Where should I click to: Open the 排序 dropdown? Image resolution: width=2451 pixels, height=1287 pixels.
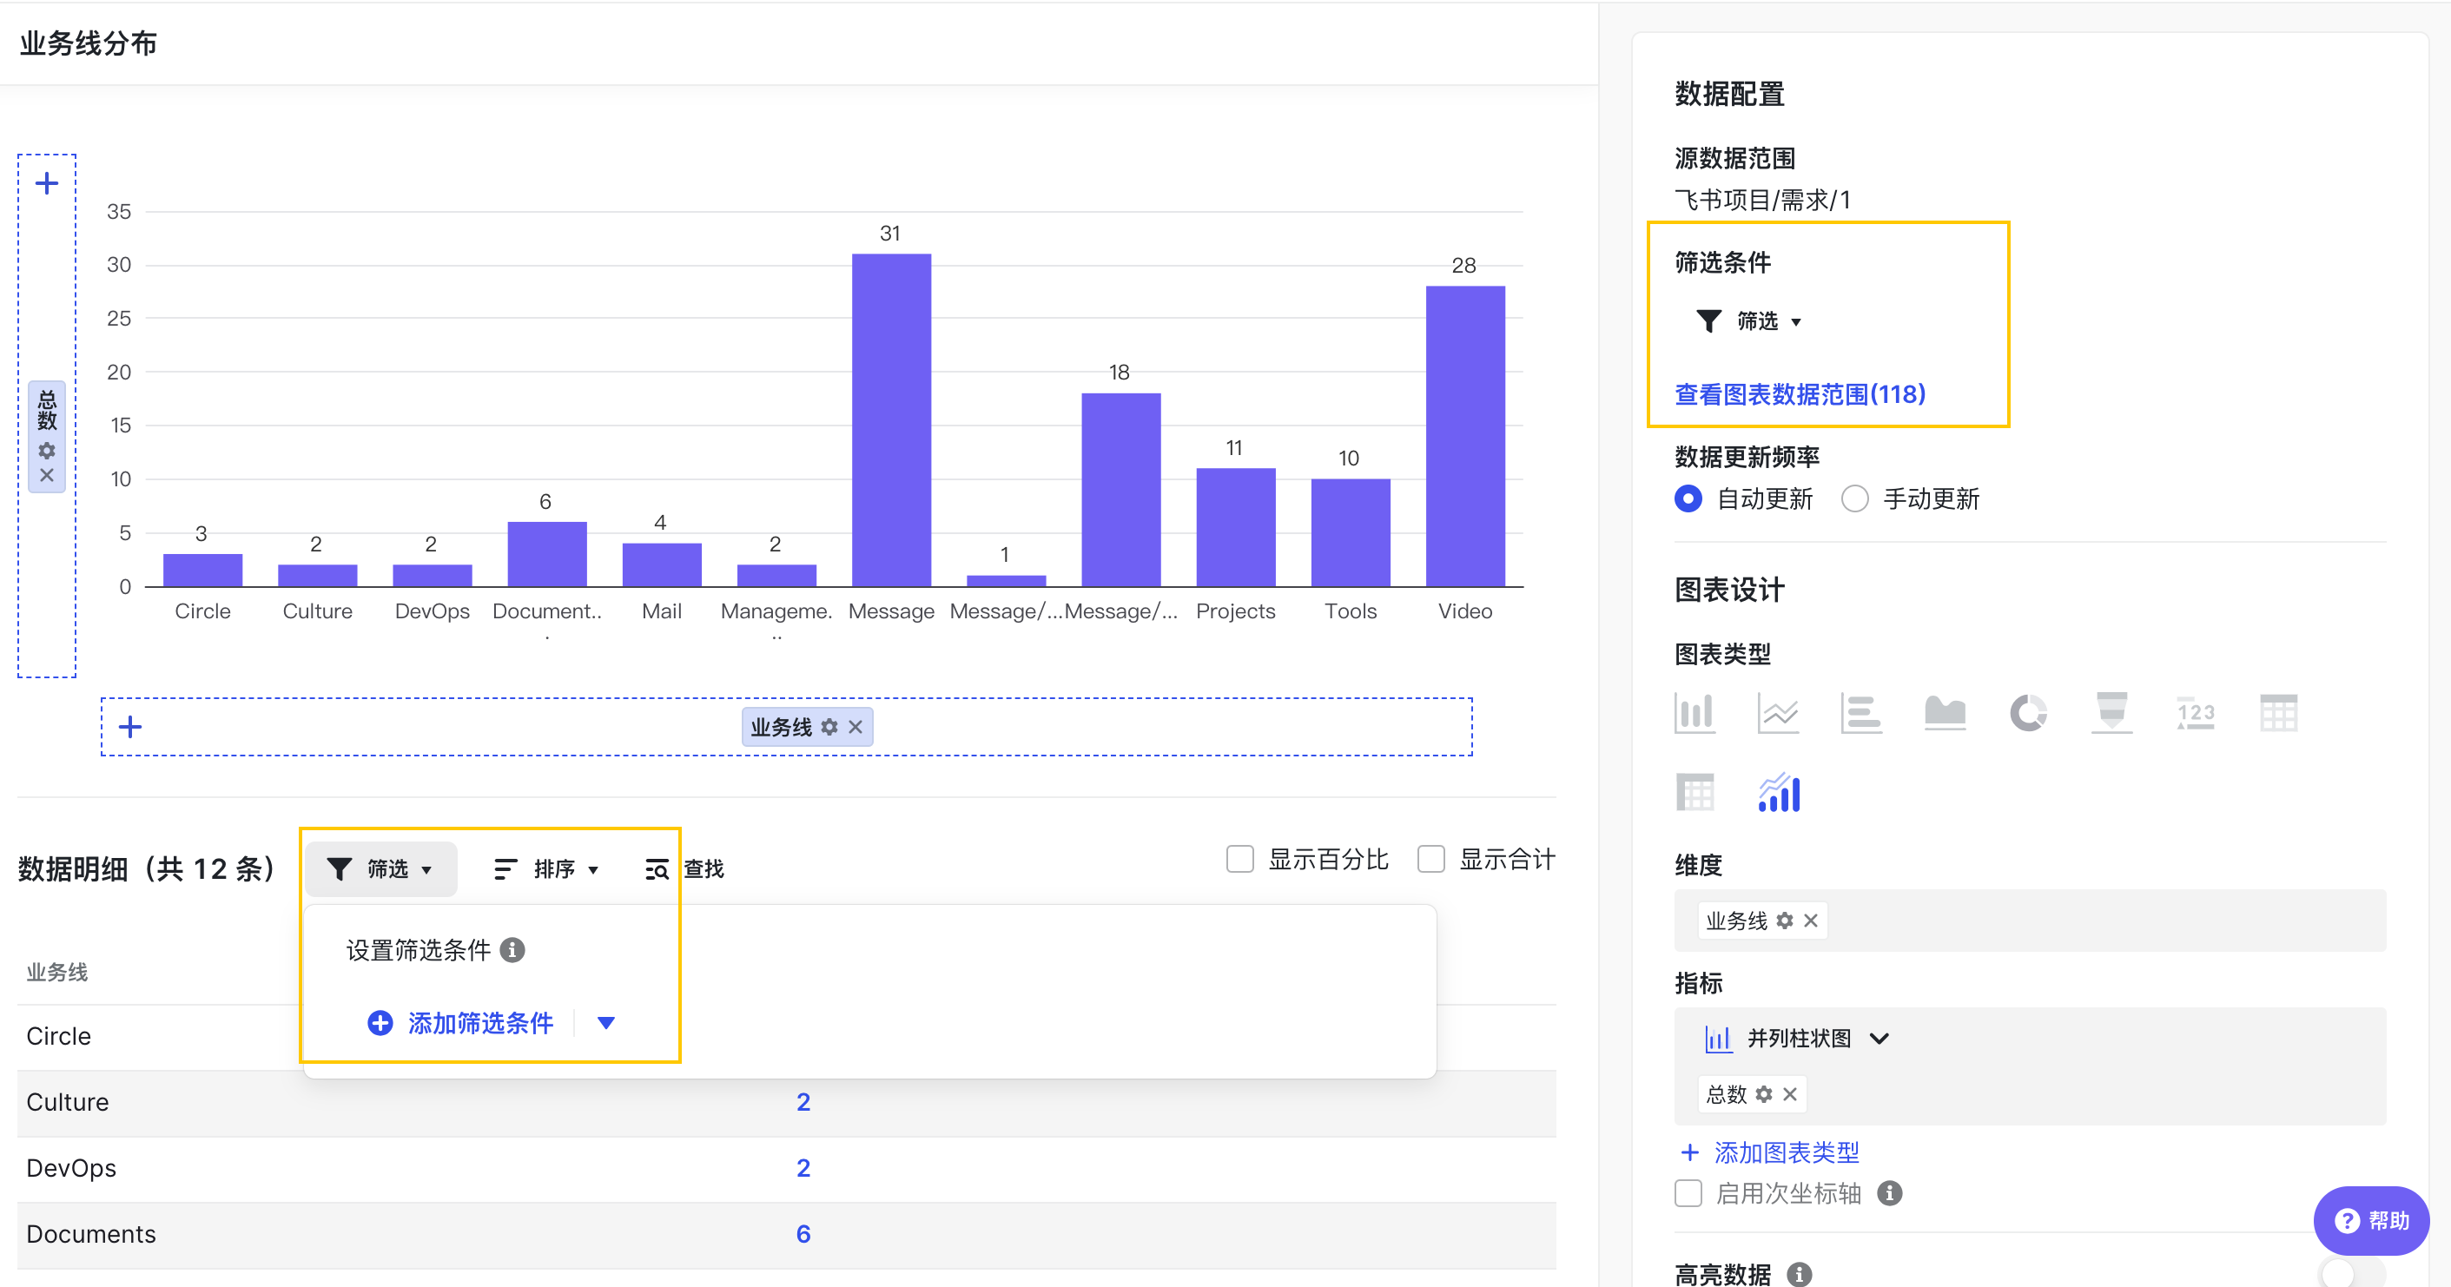(x=547, y=869)
